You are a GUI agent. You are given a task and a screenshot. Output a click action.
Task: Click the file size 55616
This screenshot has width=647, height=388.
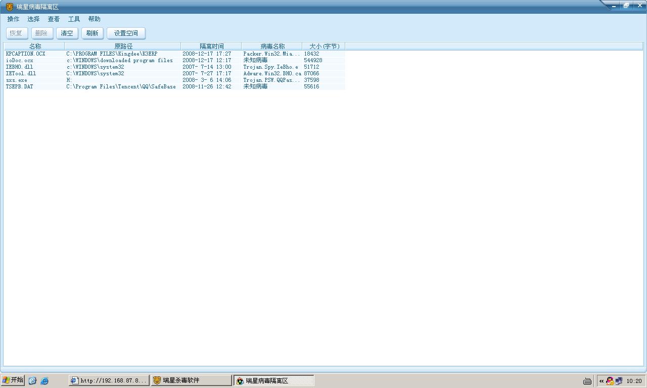(x=311, y=86)
